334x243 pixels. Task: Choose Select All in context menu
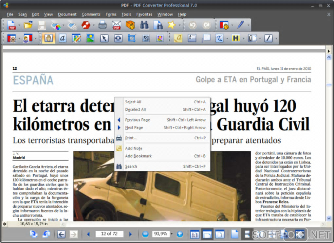tap(162, 102)
